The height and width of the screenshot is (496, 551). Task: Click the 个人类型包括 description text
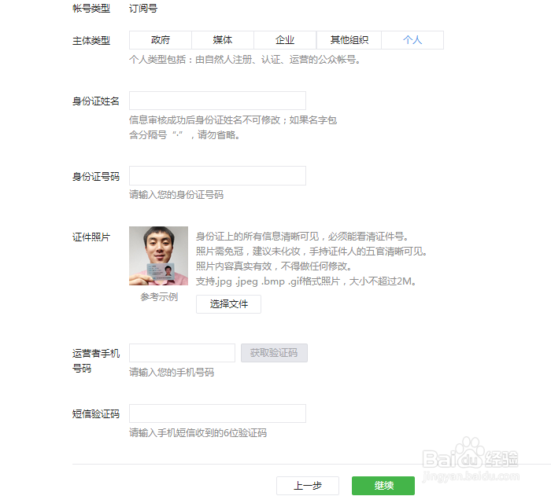point(245,60)
